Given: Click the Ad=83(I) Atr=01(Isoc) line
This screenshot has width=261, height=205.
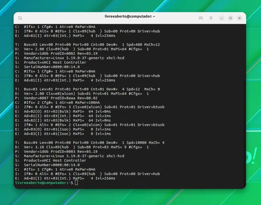Looking at the screenshot, I should 63,134.
